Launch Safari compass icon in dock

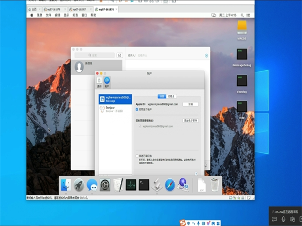(x=170, y=185)
